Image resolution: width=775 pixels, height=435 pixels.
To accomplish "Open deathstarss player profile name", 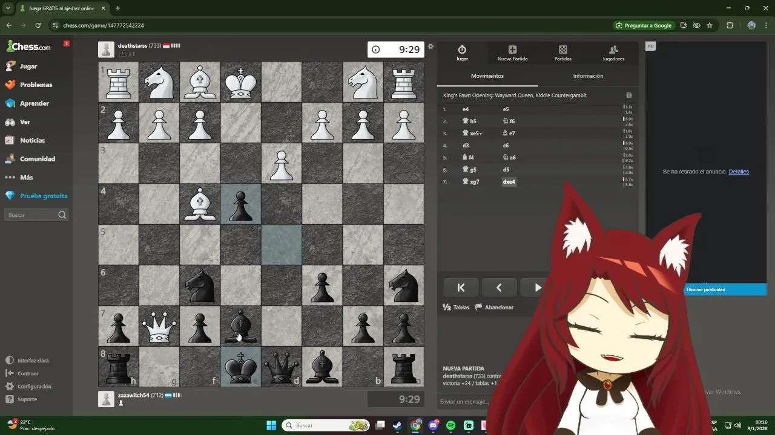I will pyautogui.click(x=133, y=45).
